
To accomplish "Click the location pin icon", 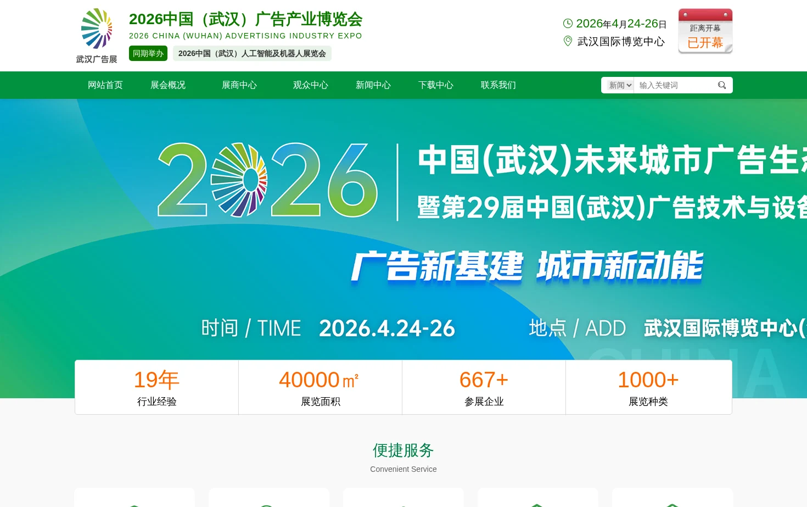I will [568, 41].
